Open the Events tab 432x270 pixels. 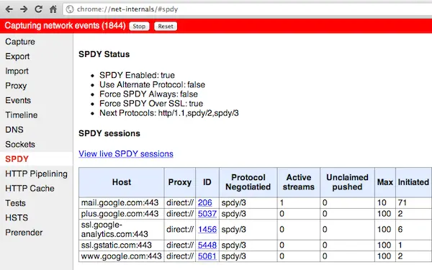click(x=18, y=100)
